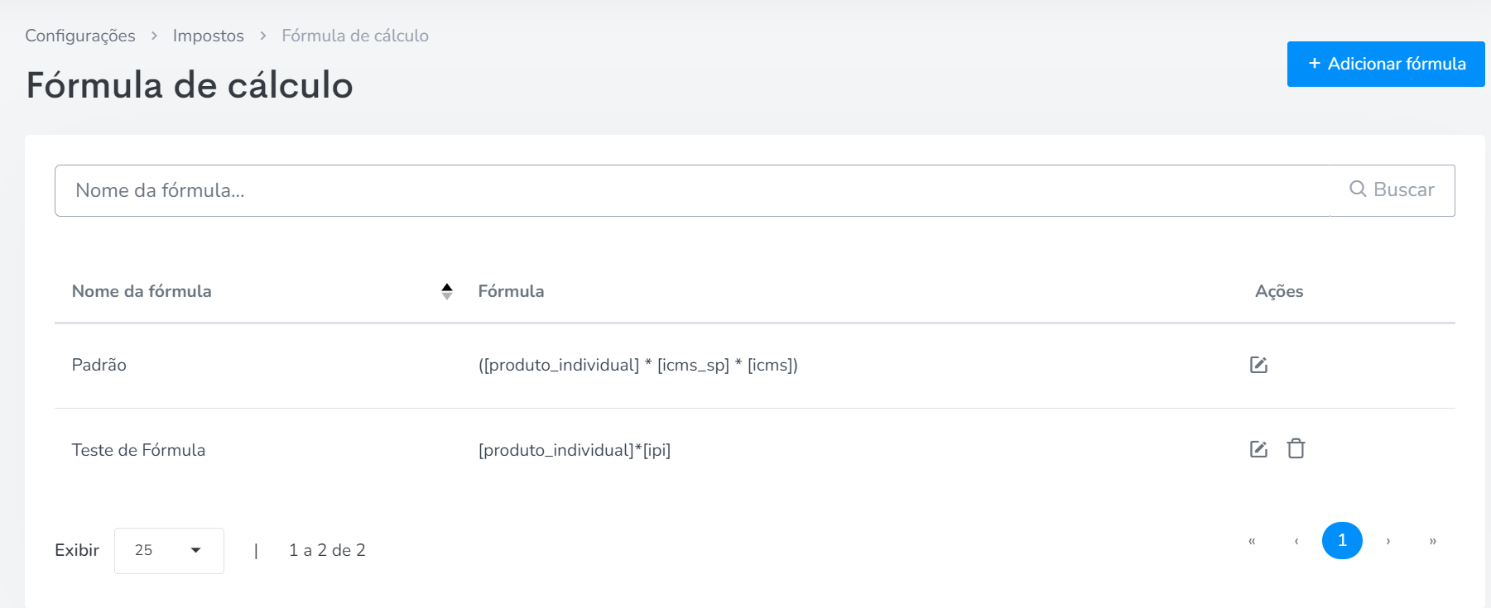Click the Exibir label
1491x608 pixels.
pos(77,550)
